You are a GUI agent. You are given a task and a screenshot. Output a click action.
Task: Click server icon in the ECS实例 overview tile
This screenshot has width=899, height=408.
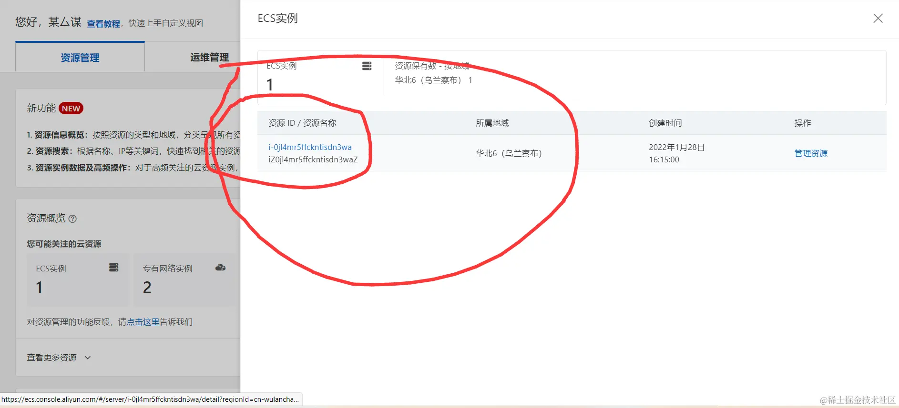coord(113,267)
